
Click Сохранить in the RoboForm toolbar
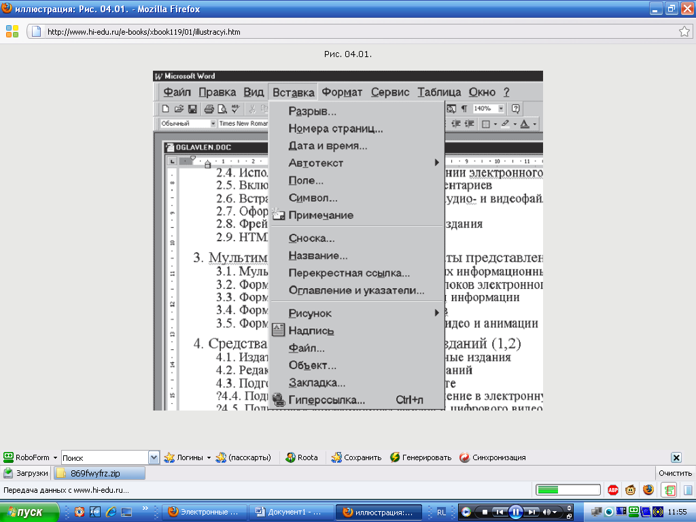(356, 457)
